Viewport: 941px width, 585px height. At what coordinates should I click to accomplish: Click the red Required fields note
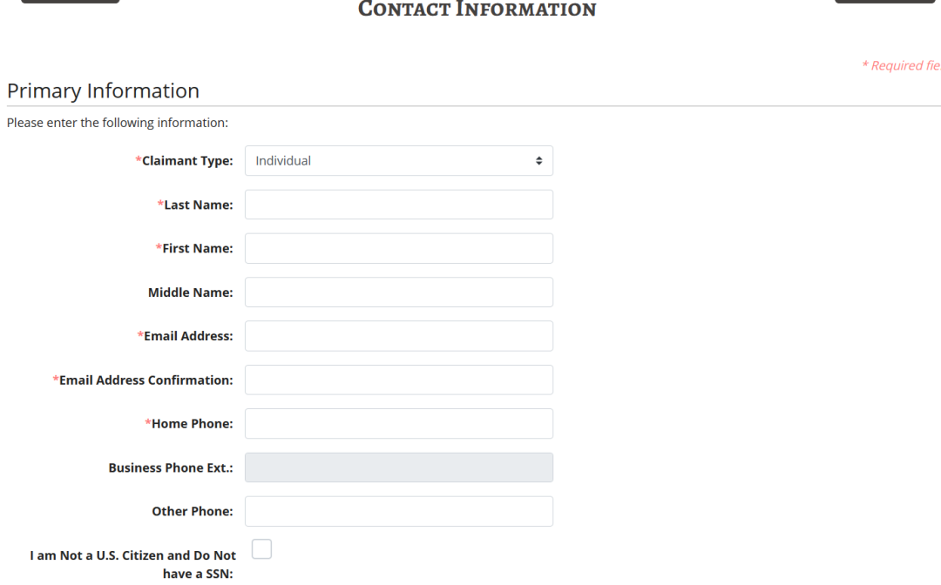[901, 65]
